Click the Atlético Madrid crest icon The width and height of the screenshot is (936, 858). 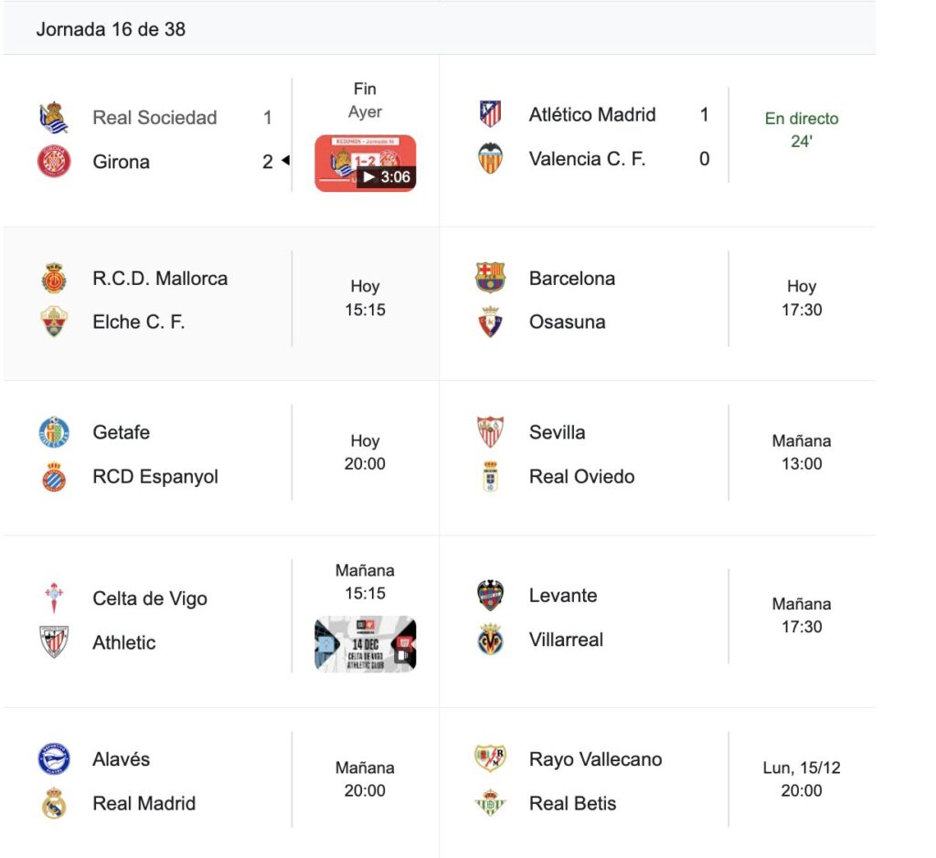click(x=491, y=114)
